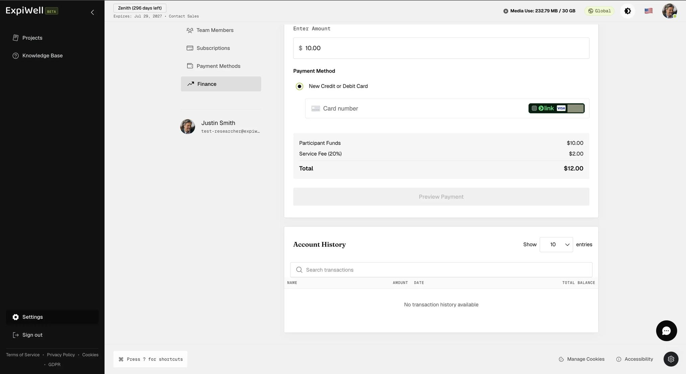The image size is (686, 374).
Task: Sort by the AMOUNT column header
Action: (x=400, y=283)
